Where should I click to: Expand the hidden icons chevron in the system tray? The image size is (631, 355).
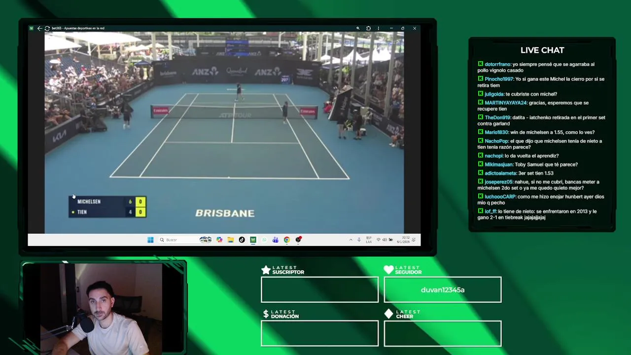point(351,240)
